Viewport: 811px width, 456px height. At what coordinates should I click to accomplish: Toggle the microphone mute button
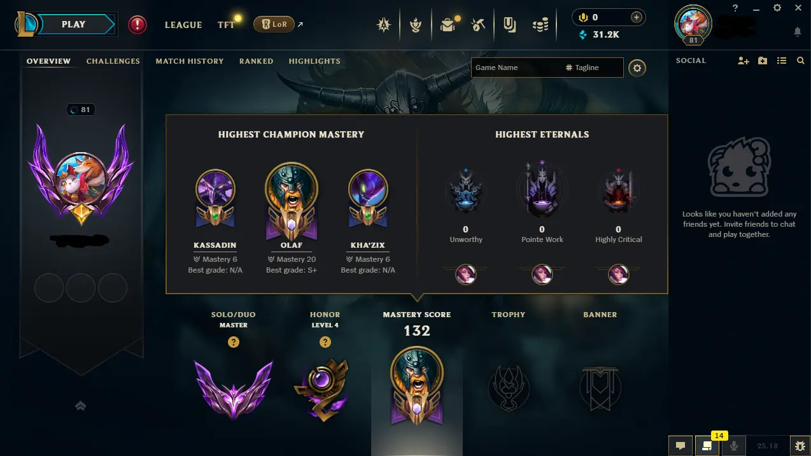(733, 446)
